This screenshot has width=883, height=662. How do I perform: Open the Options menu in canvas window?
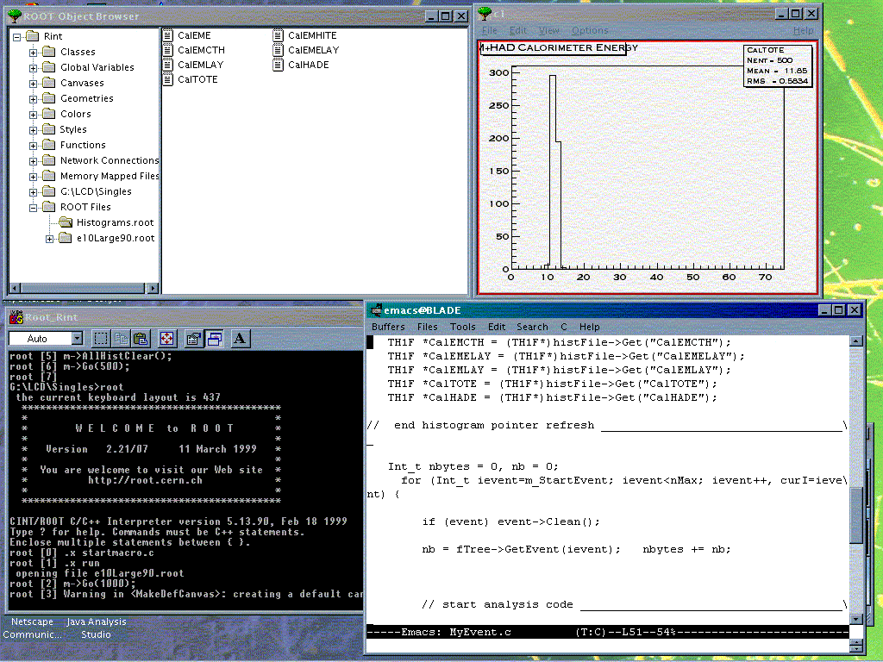590,30
